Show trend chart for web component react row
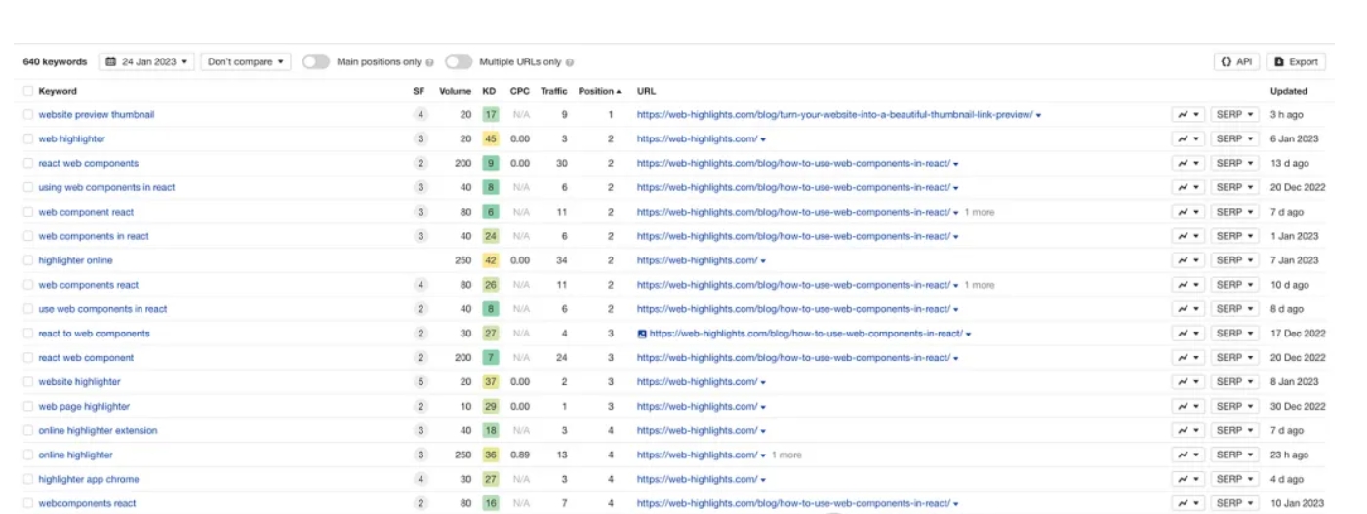 pos(1187,212)
